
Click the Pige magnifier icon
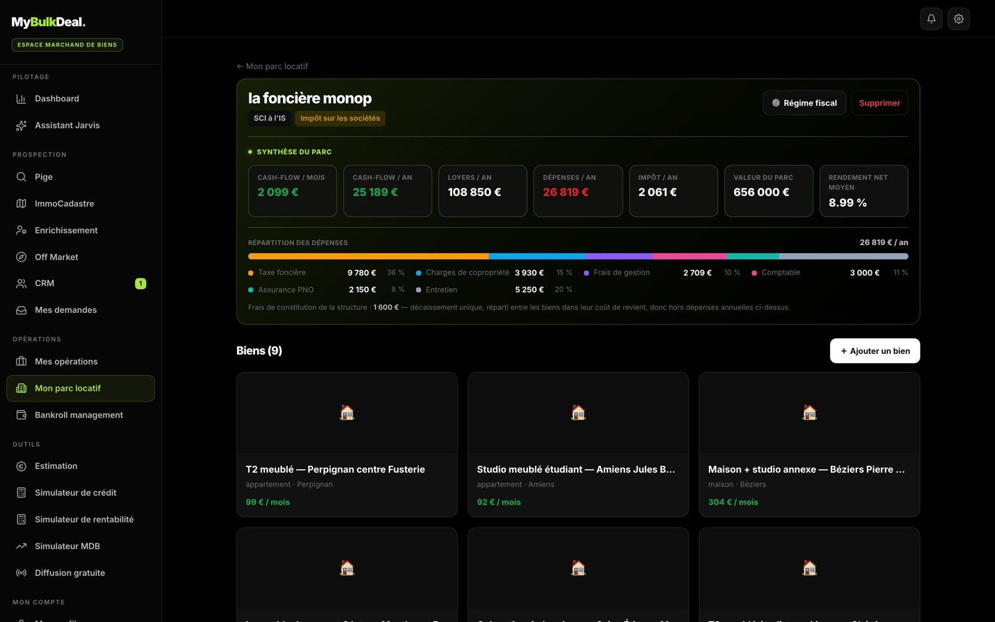click(21, 177)
